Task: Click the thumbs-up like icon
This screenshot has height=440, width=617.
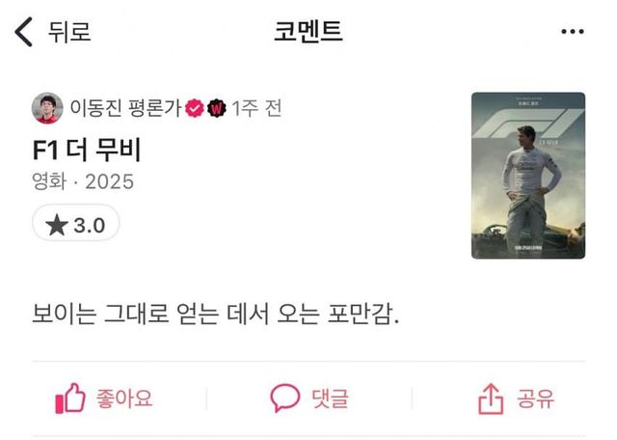Action: pos(70,399)
